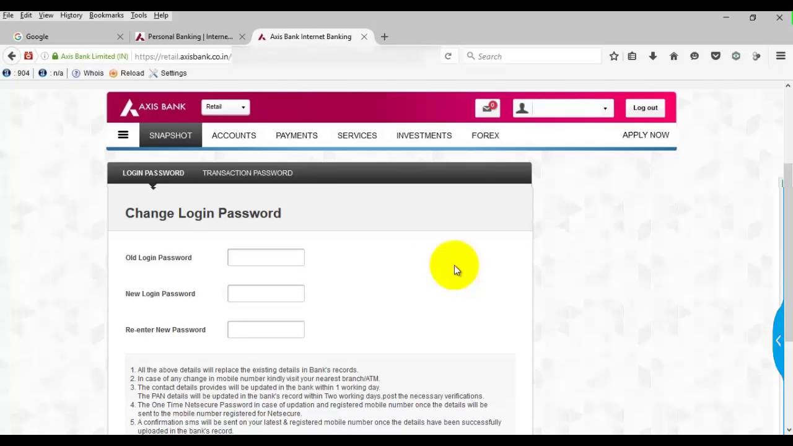Image resolution: width=793 pixels, height=446 pixels.
Task: Click the Apply Now link
Action: pos(646,134)
